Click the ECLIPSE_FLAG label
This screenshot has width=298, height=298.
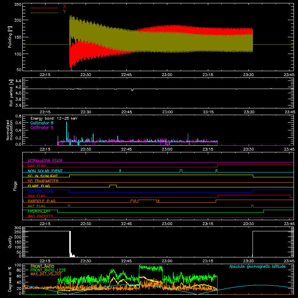41,191
